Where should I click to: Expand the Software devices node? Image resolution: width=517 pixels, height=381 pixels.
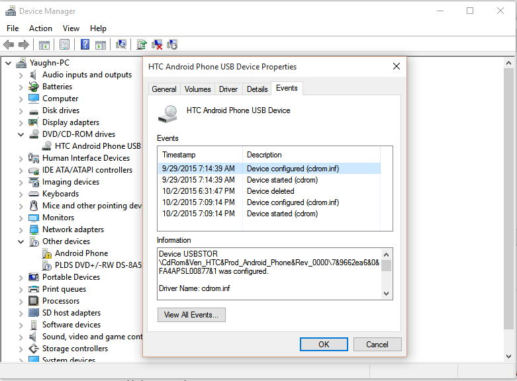click(x=21, y=325)
